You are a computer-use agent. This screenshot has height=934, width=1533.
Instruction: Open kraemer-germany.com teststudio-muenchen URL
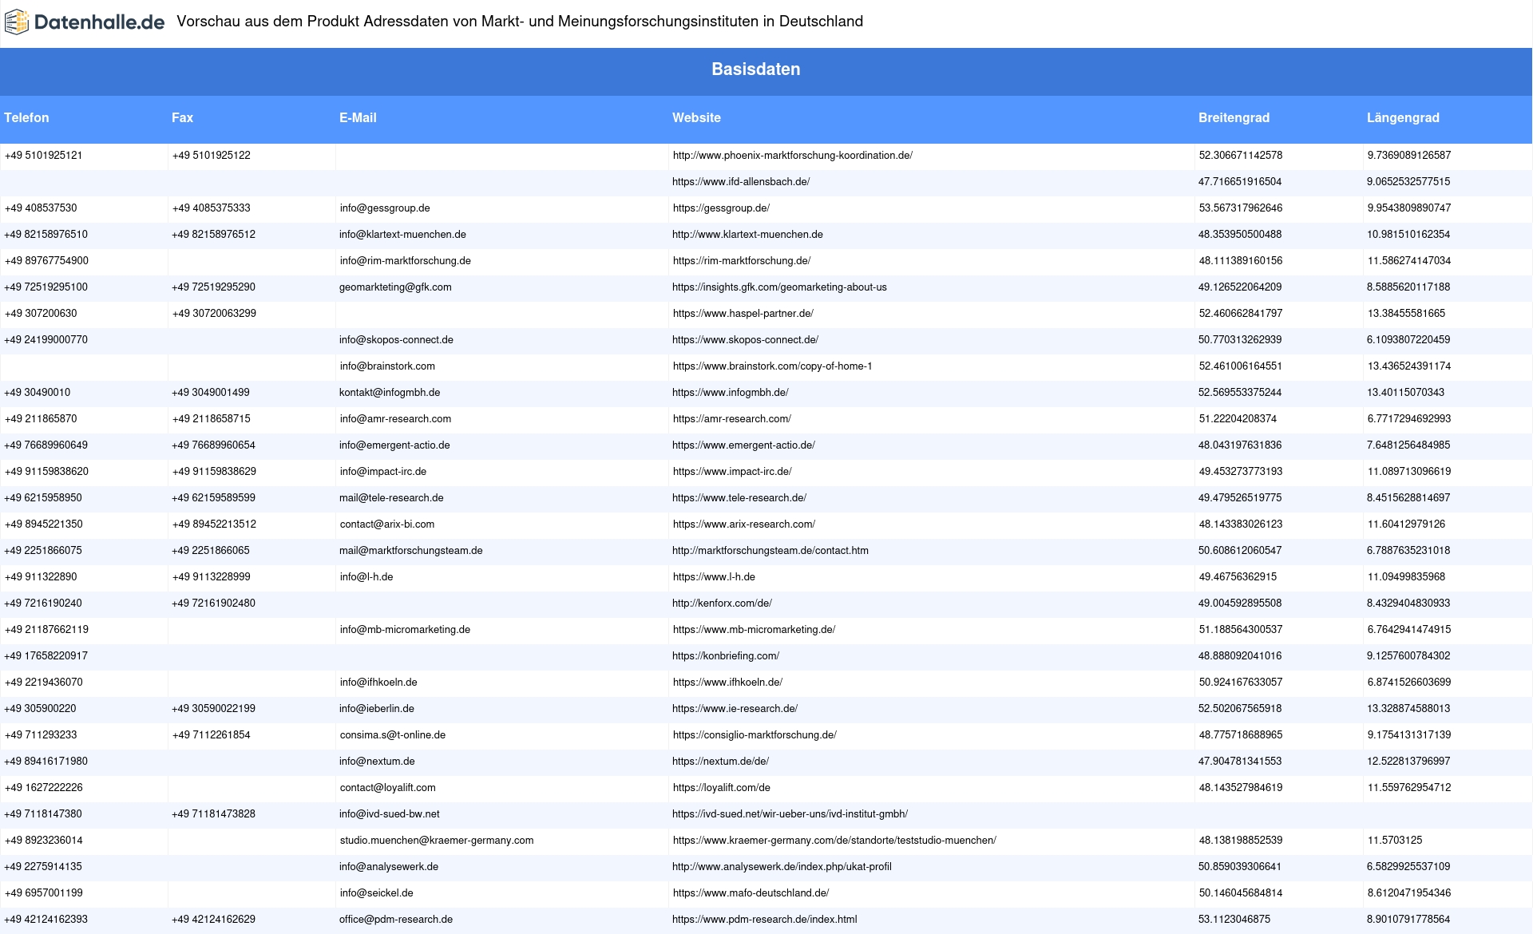point(834,841)
